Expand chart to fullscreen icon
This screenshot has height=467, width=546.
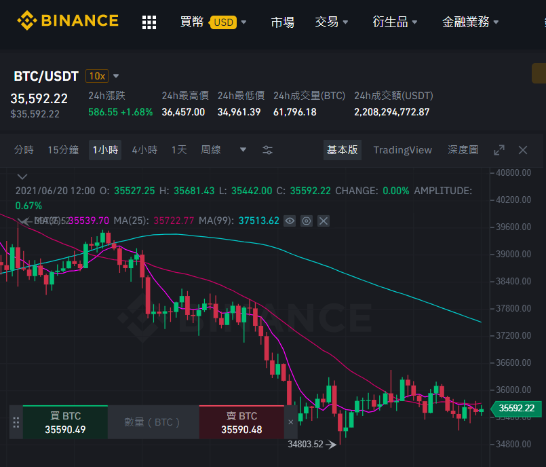[499, 150]
